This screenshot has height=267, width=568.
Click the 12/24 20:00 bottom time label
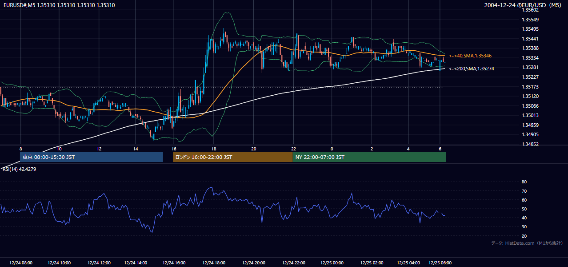[x=254, y=263]
